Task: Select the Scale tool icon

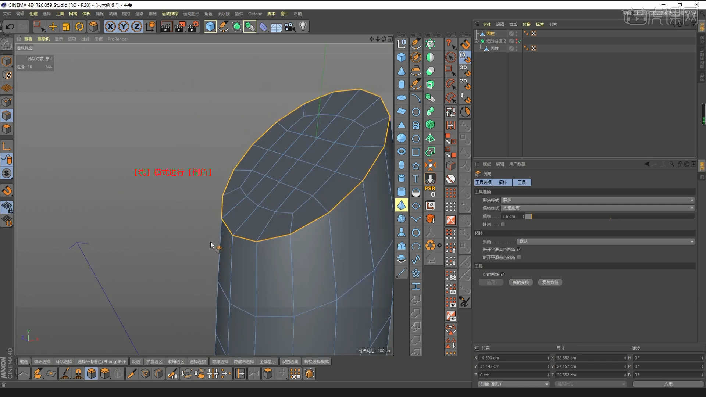Action: point(66,26)
